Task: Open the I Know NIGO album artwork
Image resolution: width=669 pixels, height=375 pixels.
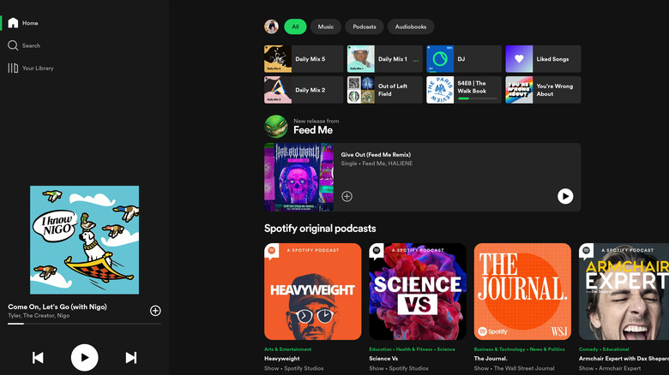Action: pyautogui.click(x=84, y=240)
